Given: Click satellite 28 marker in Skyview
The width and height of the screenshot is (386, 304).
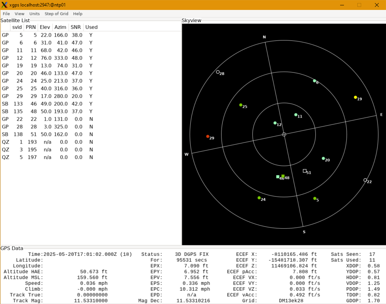Looking at the screenshot, I should 218,72.
